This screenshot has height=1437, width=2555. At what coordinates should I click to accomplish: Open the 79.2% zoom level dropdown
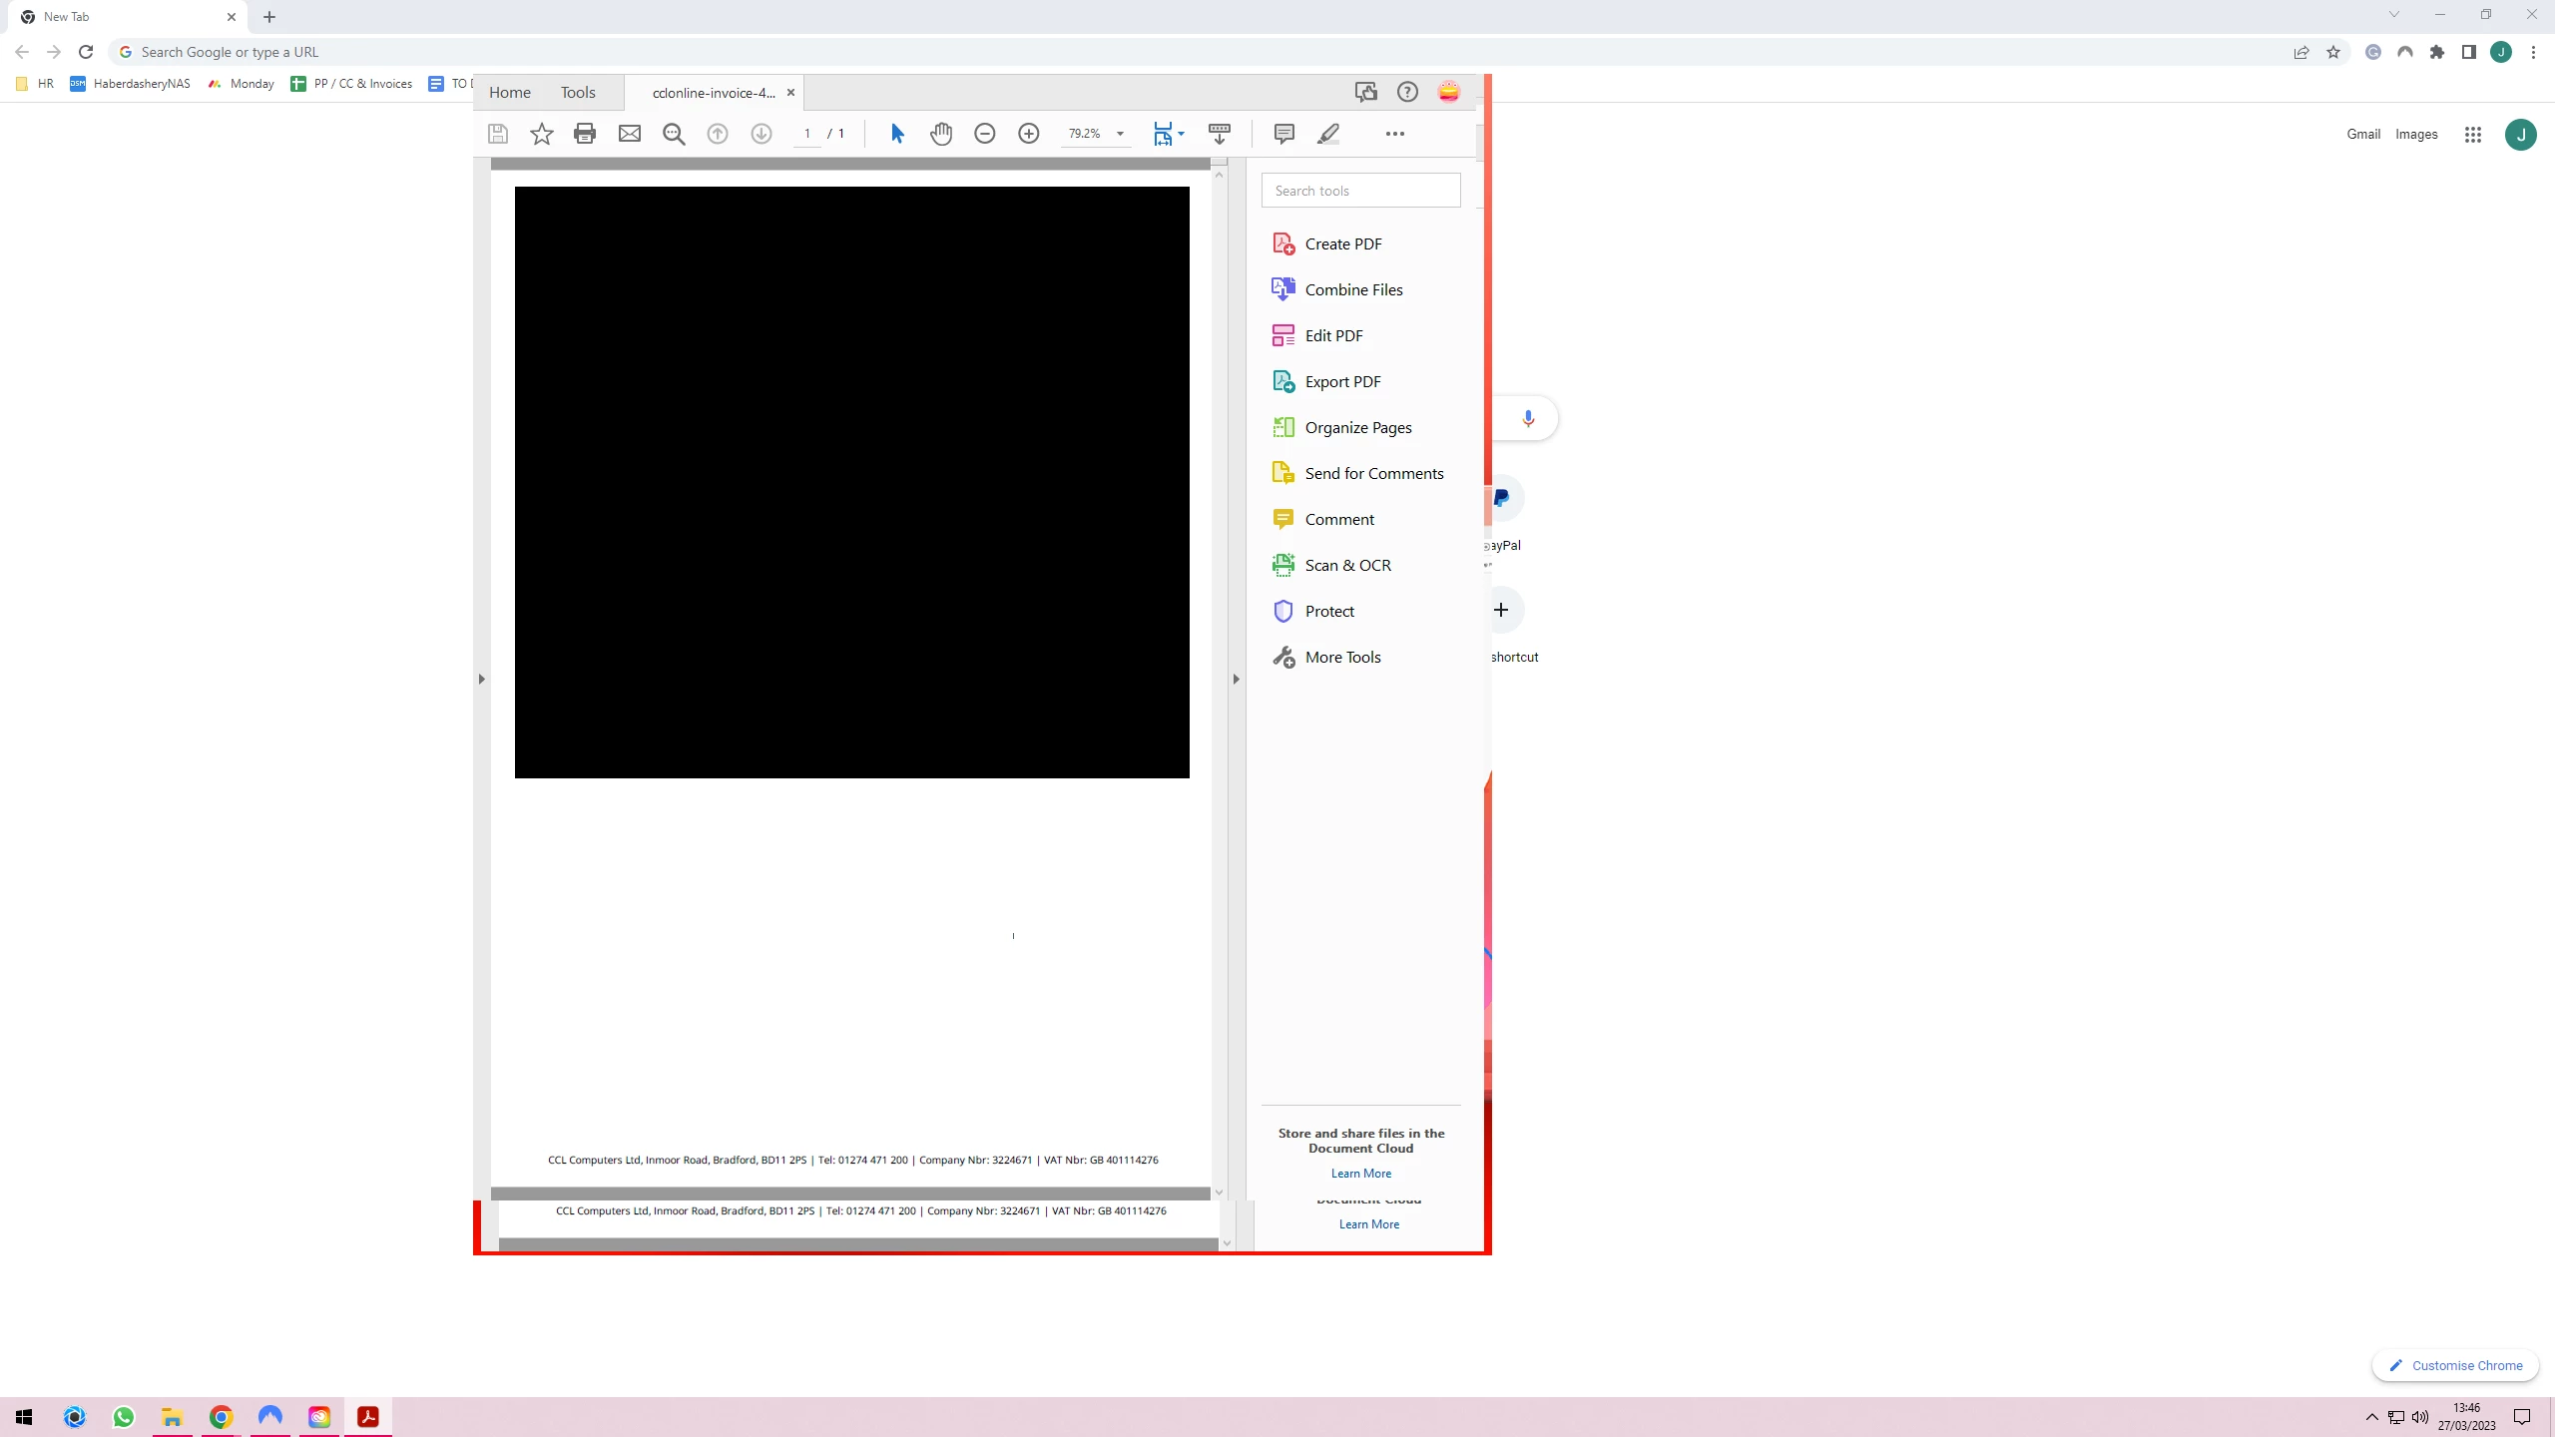1120,134
